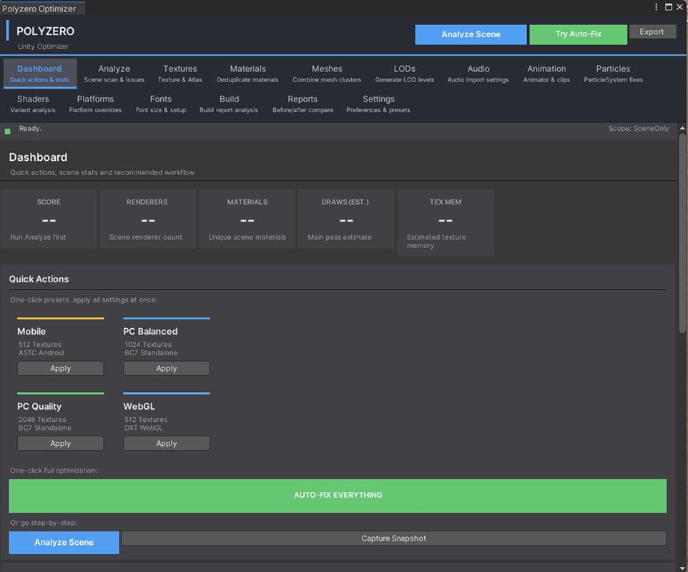Click Analyze Scene at the bottom
The image size is (688, 572).
64,543
